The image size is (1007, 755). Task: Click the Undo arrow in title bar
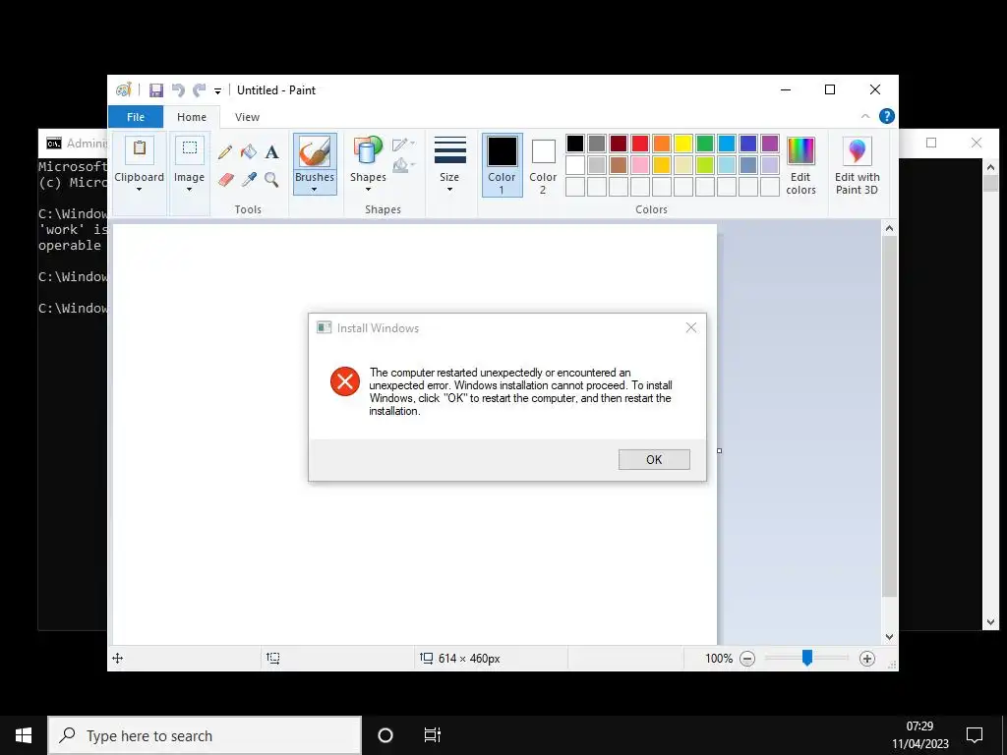coord(178,90)
